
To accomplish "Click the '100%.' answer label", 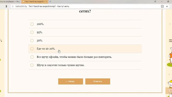I will (x=40, y=24).
